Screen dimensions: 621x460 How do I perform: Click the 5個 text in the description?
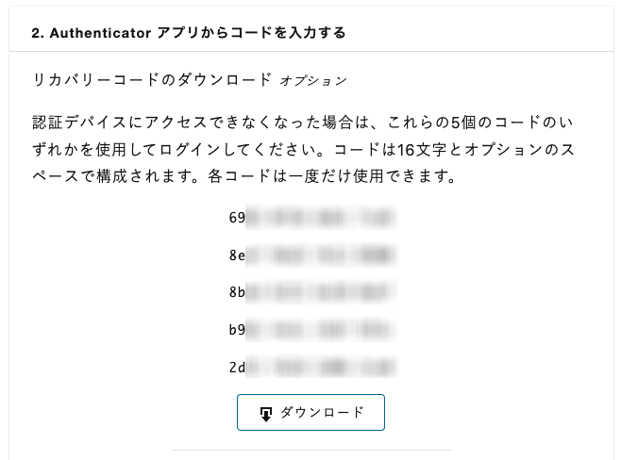[x=463, y=123]
